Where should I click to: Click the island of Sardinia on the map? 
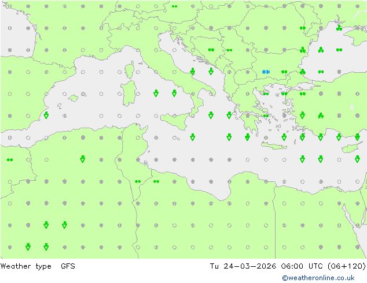[129, 93]
